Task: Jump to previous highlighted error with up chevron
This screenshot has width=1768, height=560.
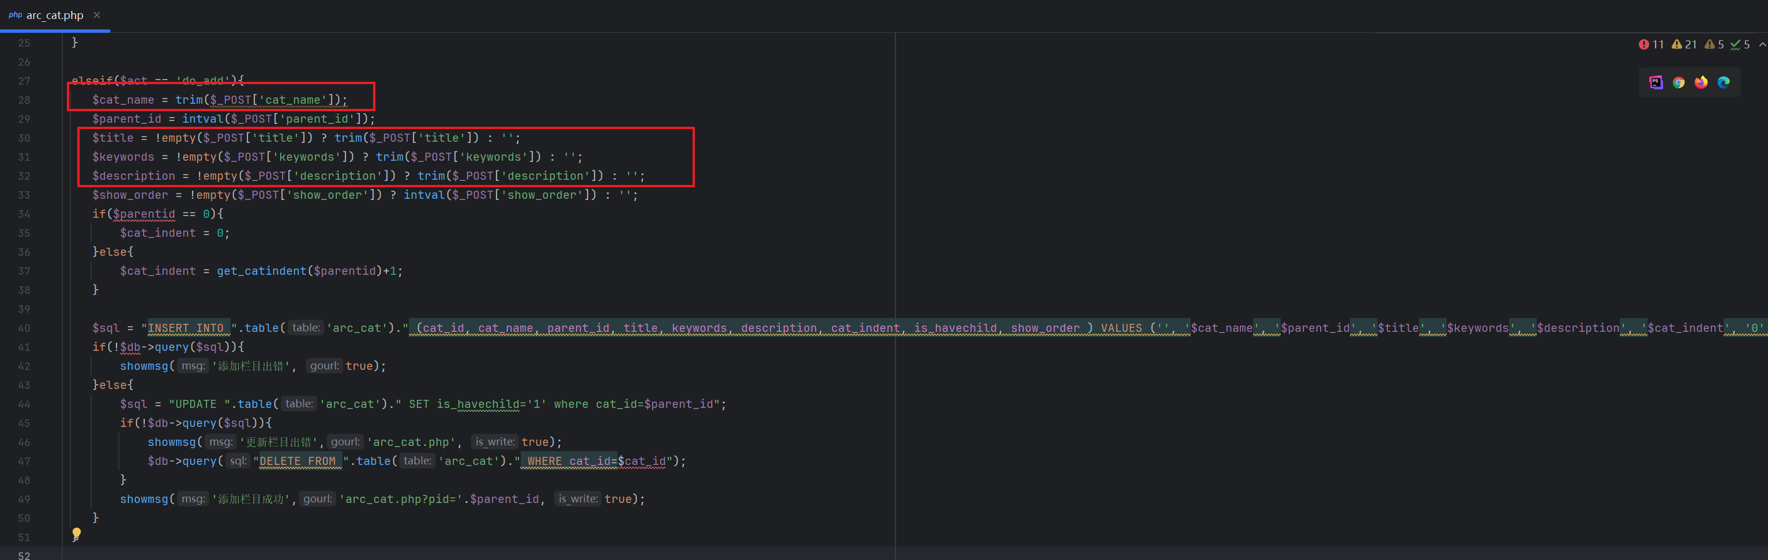Action: [x=1762, y=44]
